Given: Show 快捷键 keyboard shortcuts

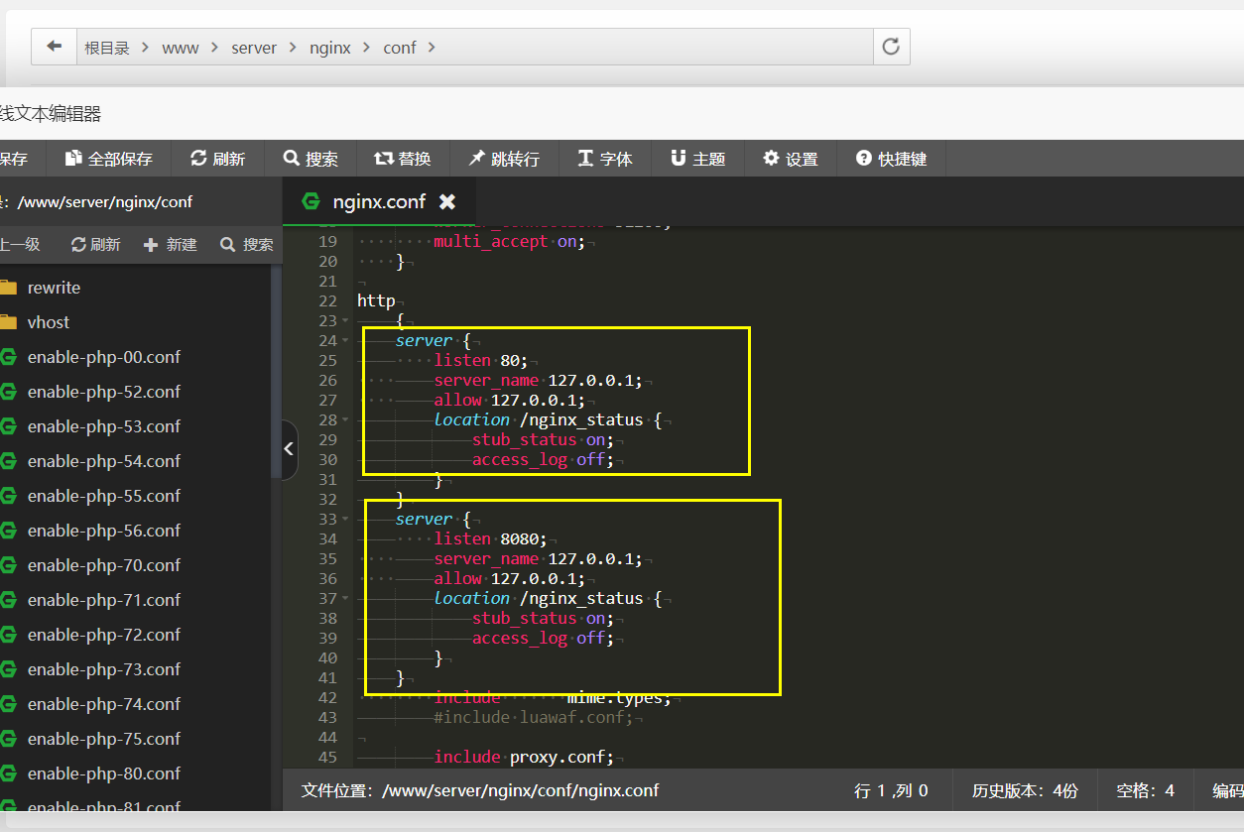Looking at the screenshot, I should [892, 159].
